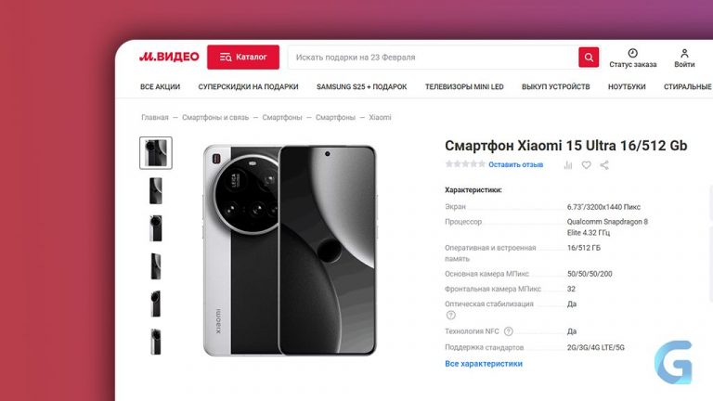Go to М.Видео home logo

coord(169,57)
